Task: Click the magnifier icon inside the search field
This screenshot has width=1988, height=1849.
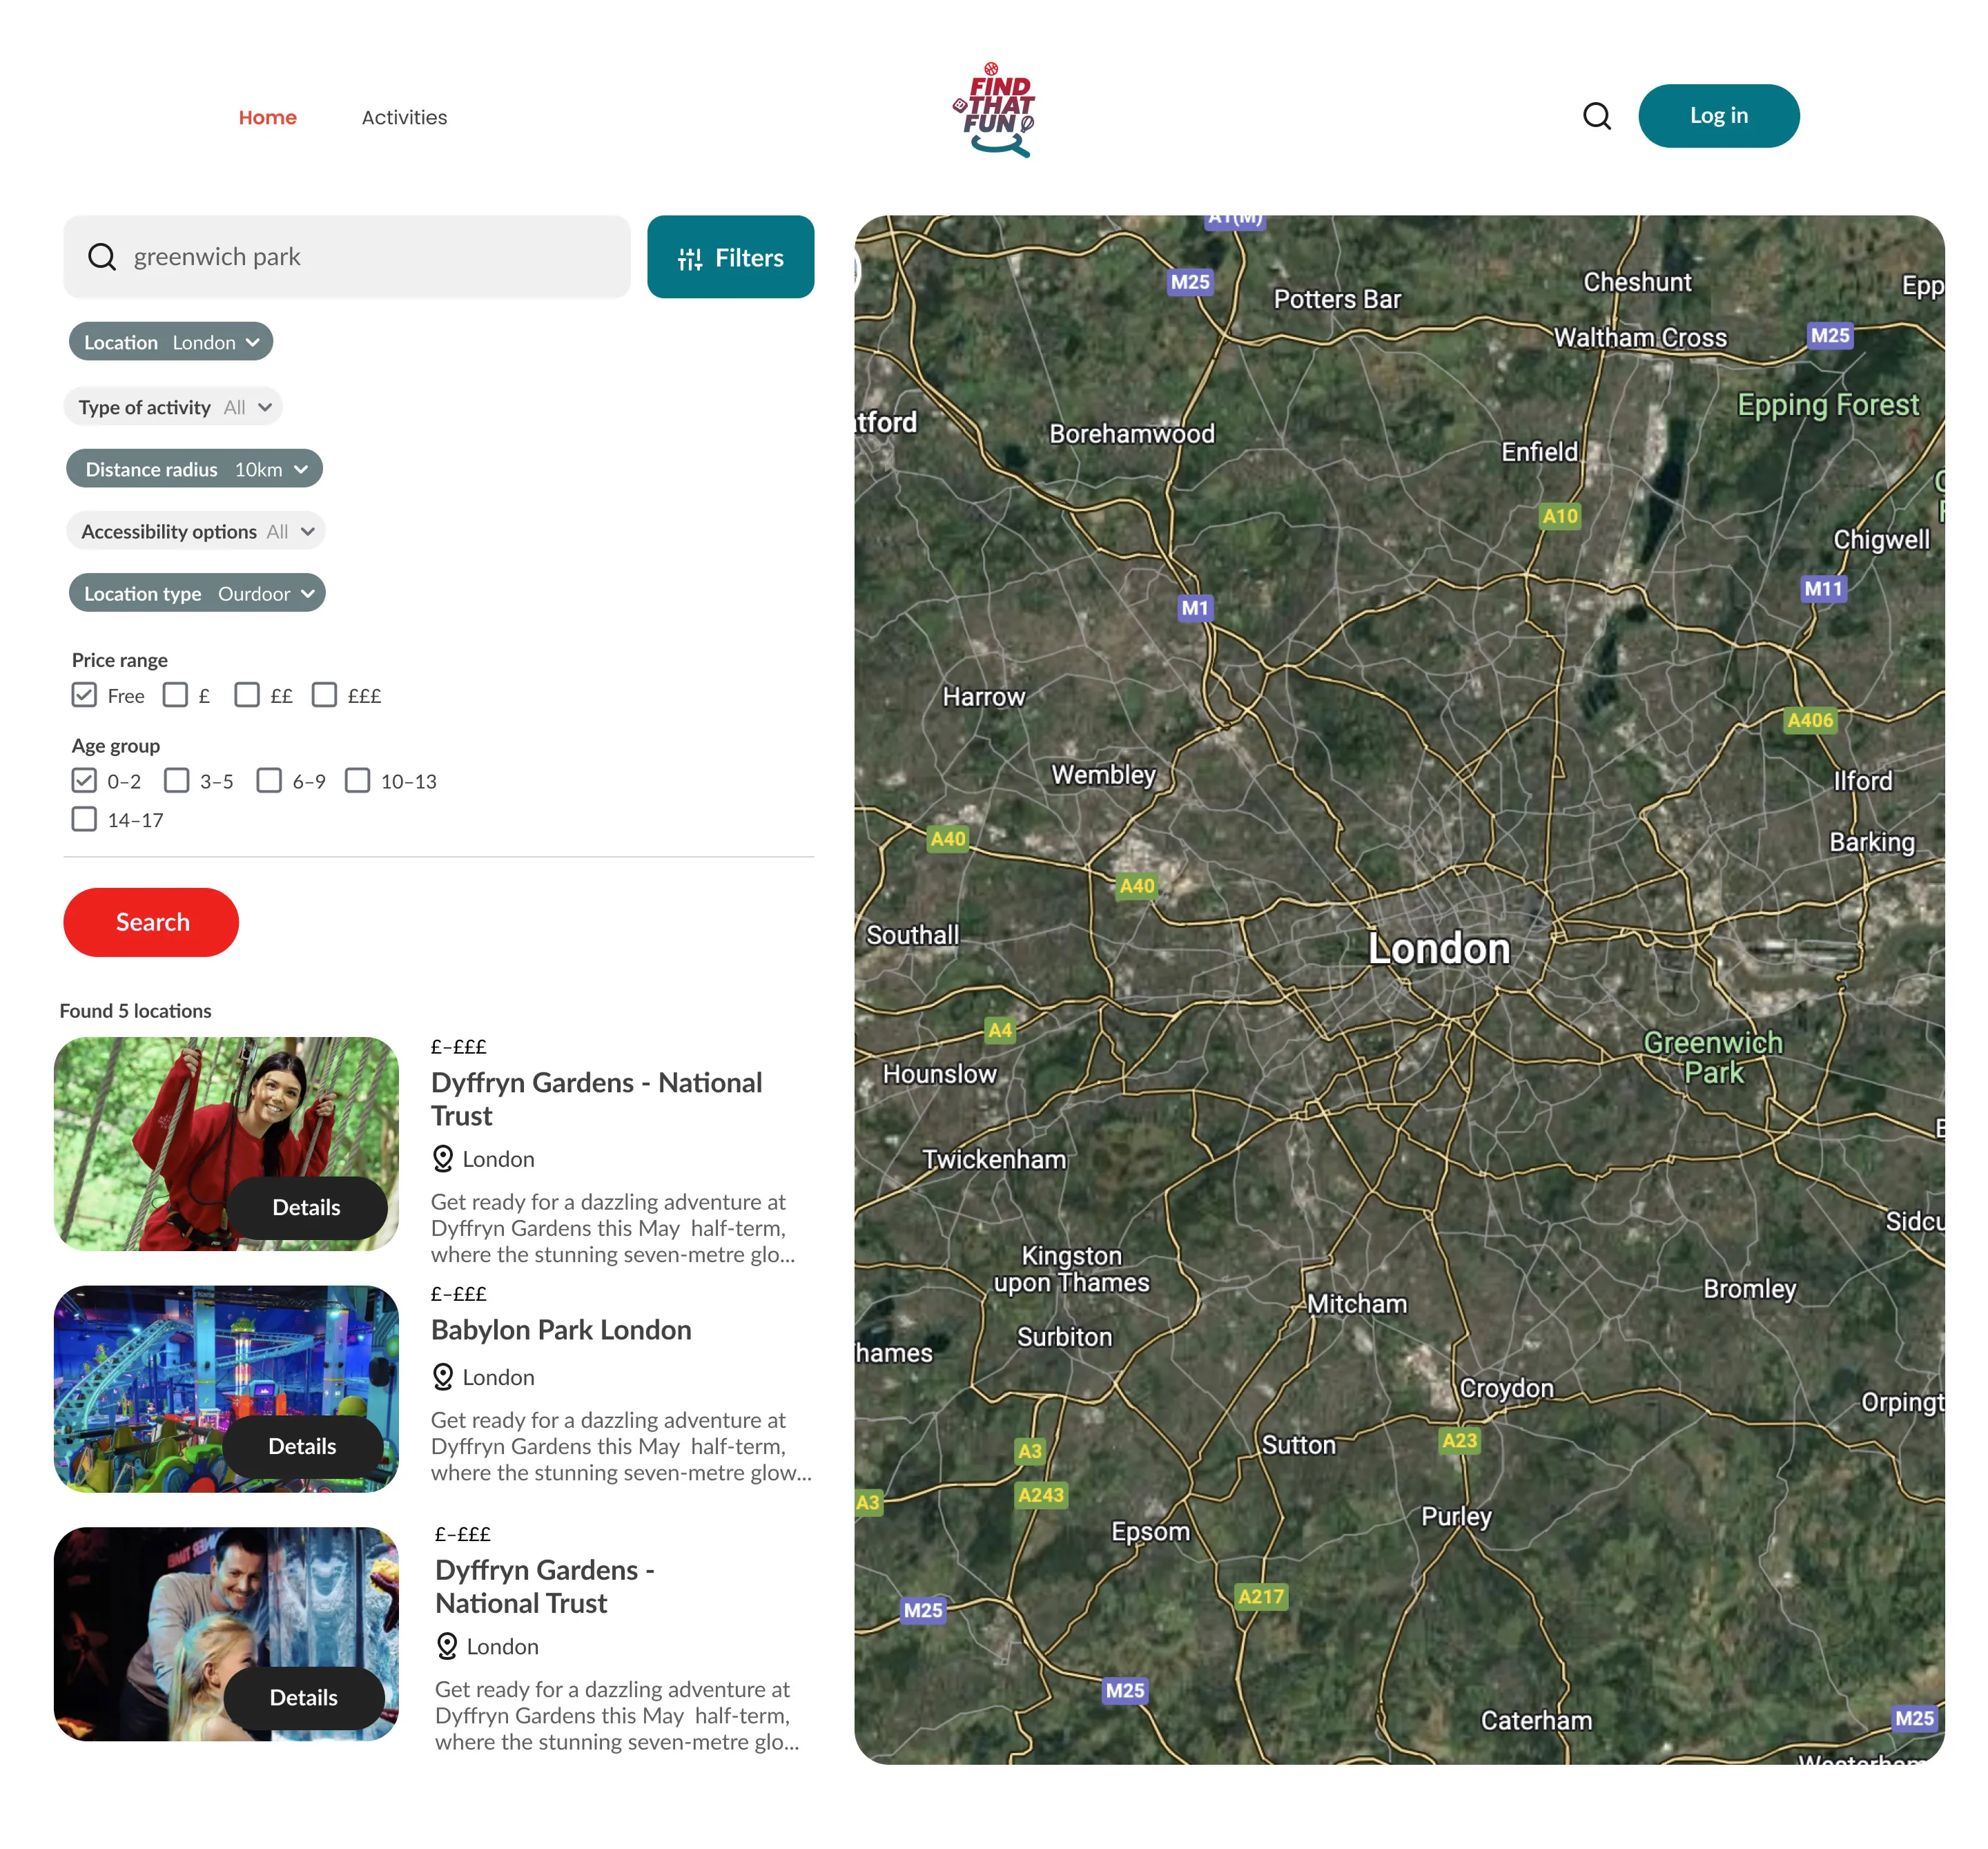Action: 102,257
